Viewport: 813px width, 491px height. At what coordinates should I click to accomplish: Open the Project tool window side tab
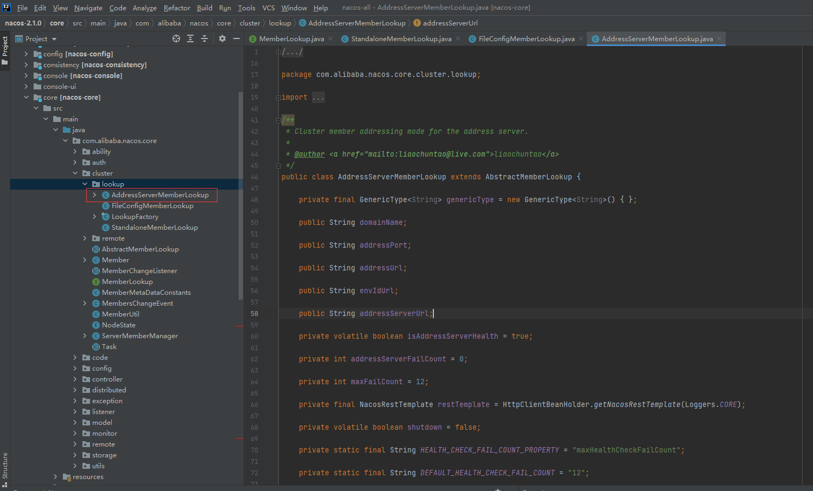click(x=5, y=50)
